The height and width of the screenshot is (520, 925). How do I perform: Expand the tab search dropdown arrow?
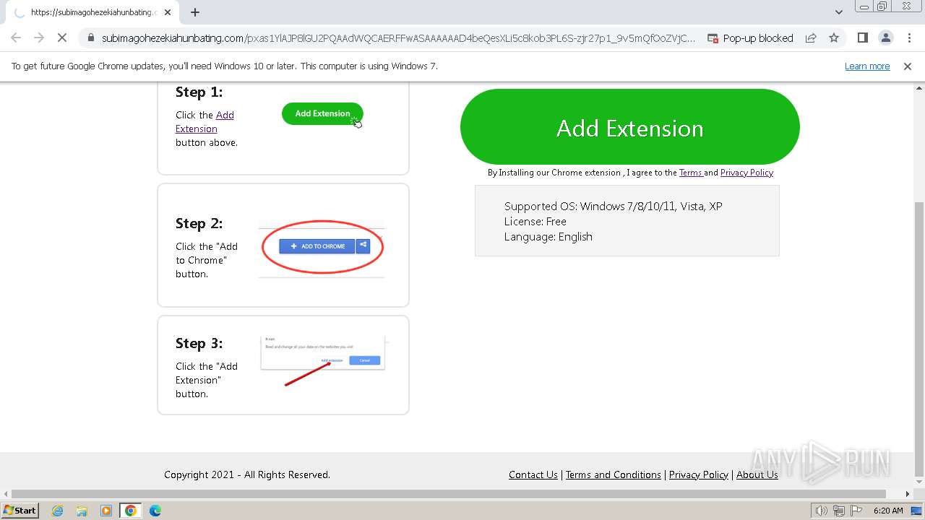click(x=838, y=12)
